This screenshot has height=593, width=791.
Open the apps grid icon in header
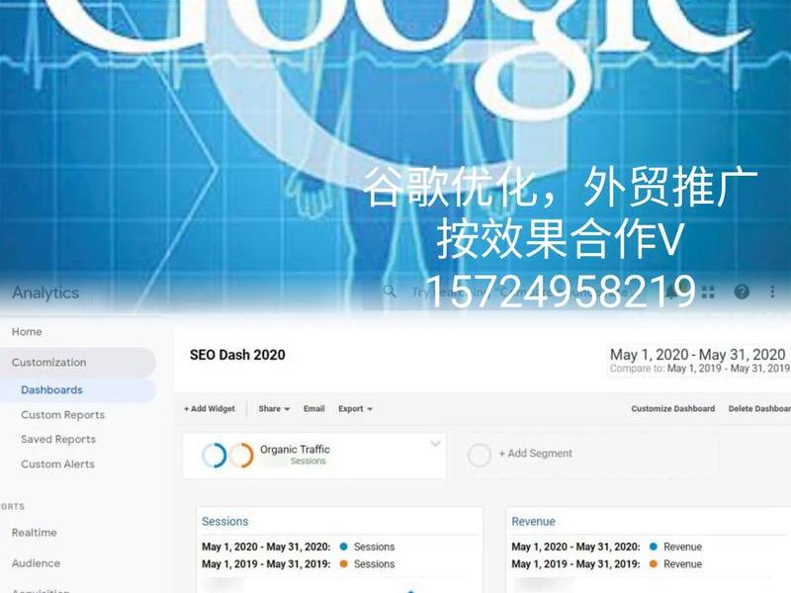(x=708, y=292)
